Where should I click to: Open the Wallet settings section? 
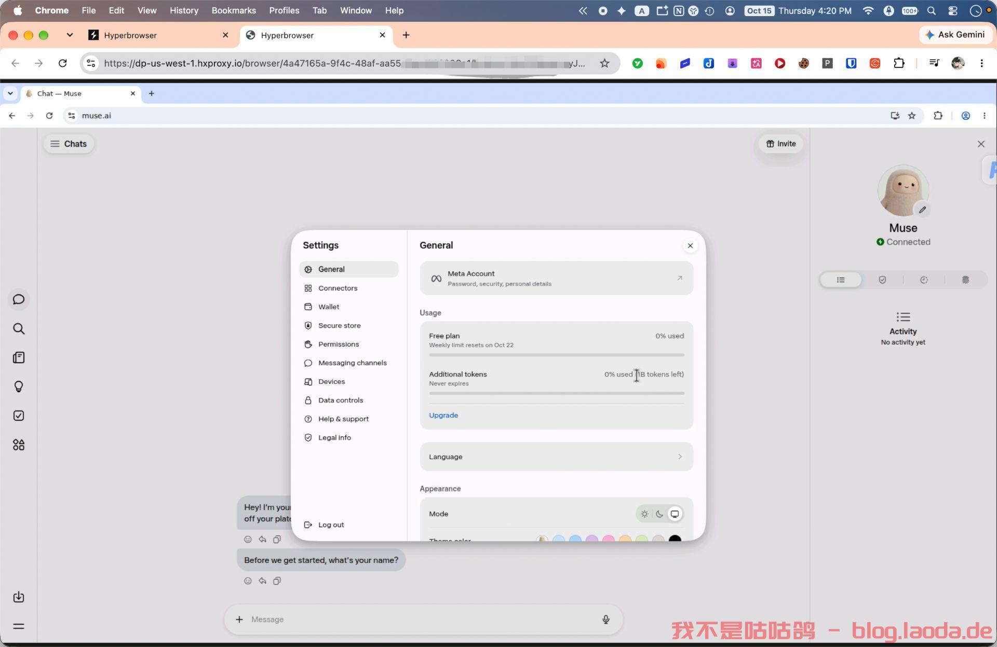[x=348, y=307]
